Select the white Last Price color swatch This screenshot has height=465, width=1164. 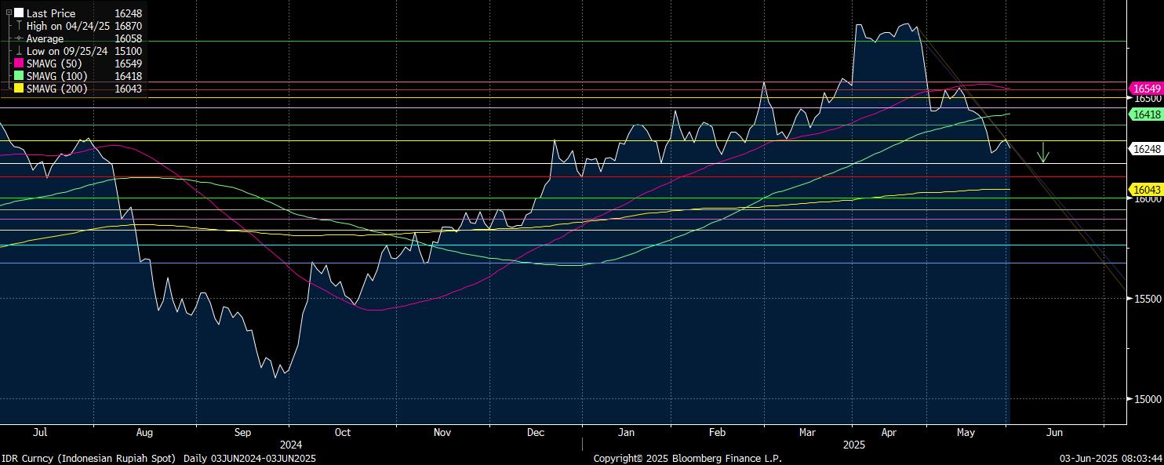point(19,13)
